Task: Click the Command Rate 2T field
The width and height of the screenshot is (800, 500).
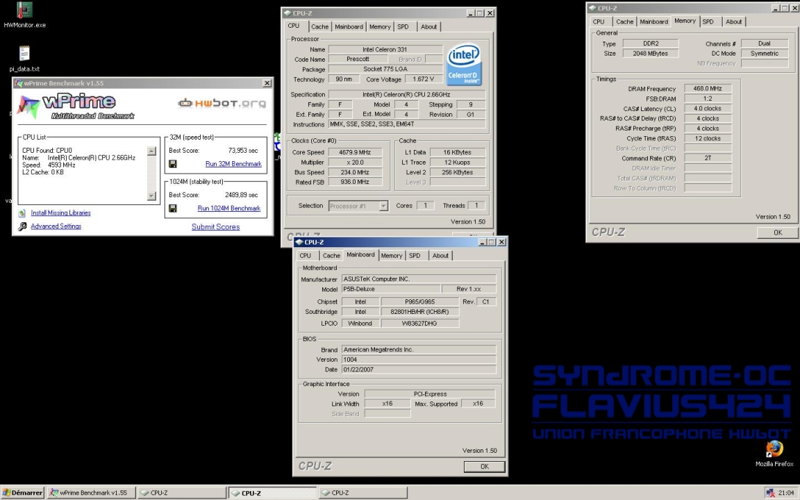Action: click(708, 158)
